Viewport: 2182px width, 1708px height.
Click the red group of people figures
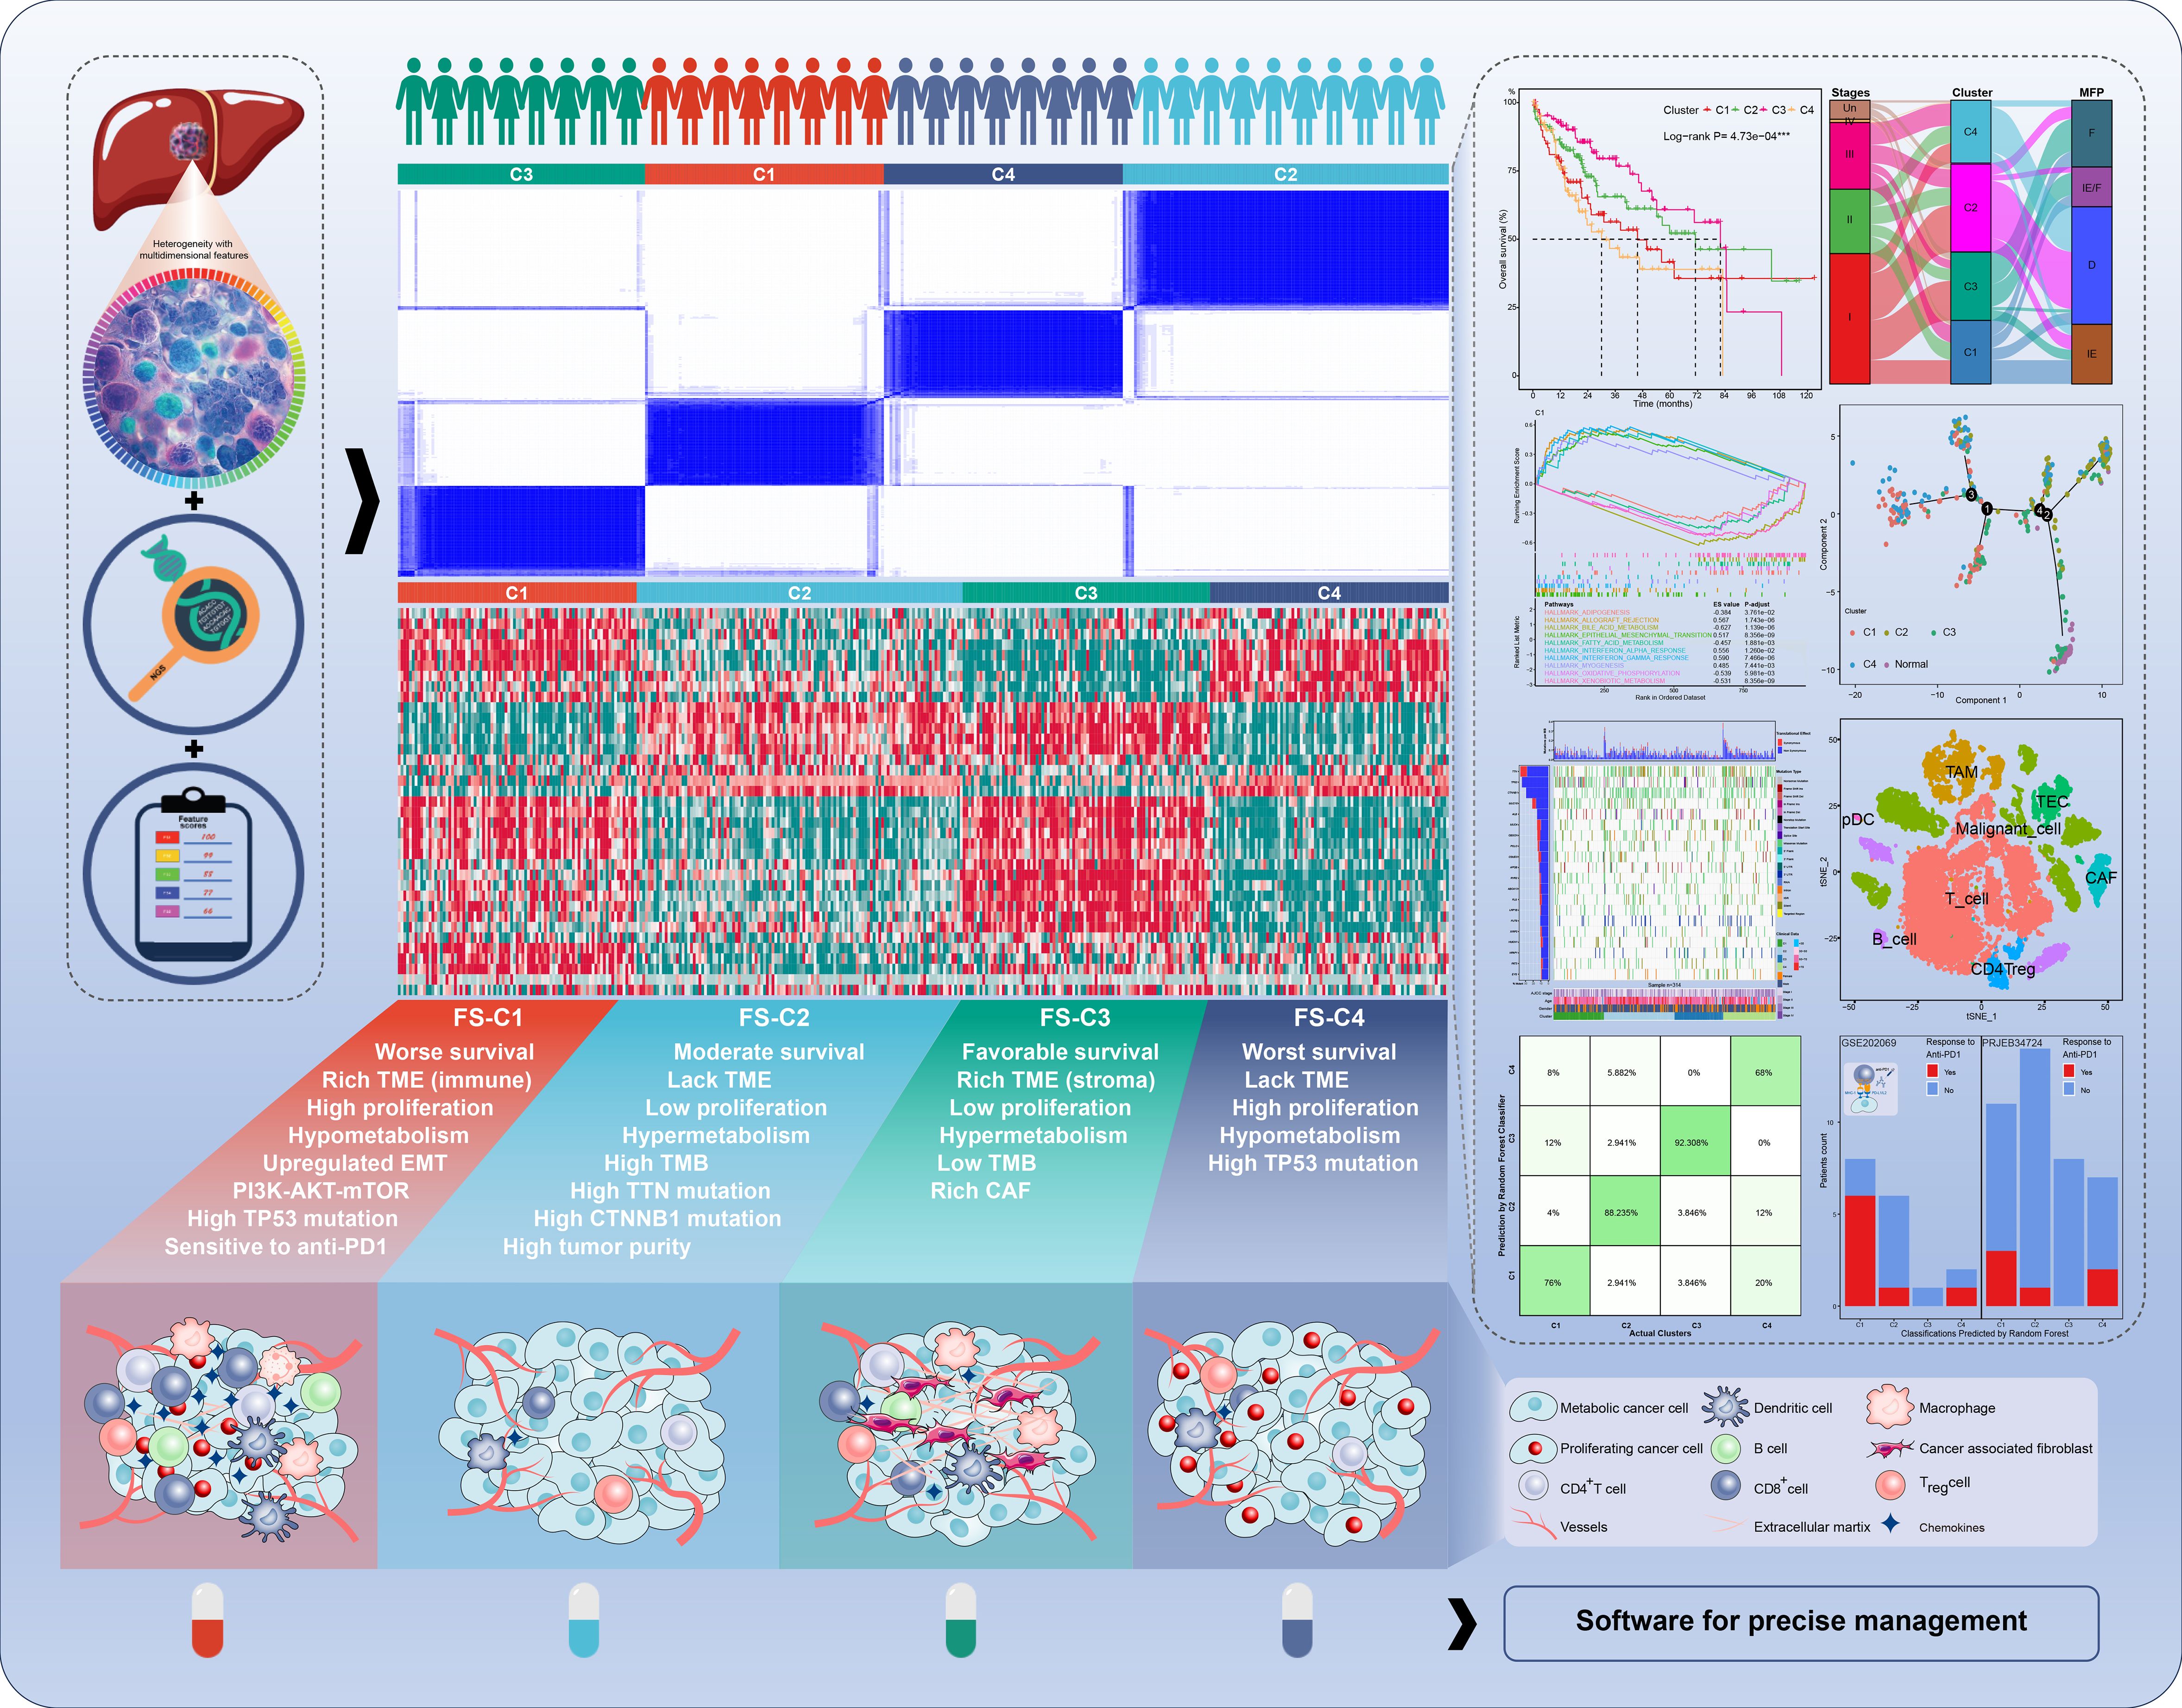pyautogui.click(x=765, y=103)
